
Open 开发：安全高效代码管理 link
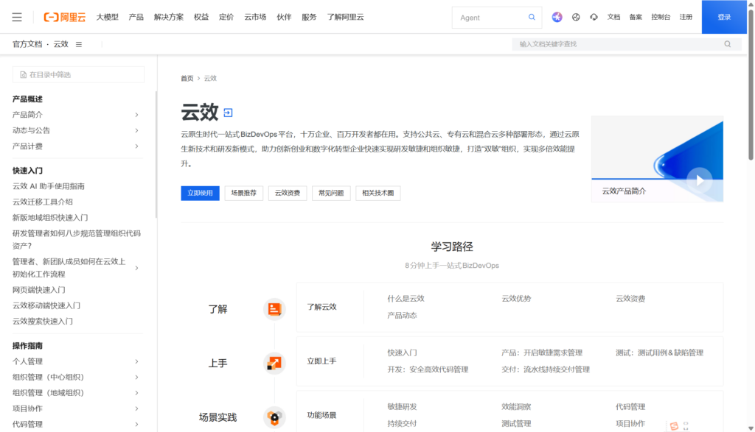(x=428, y=369)
